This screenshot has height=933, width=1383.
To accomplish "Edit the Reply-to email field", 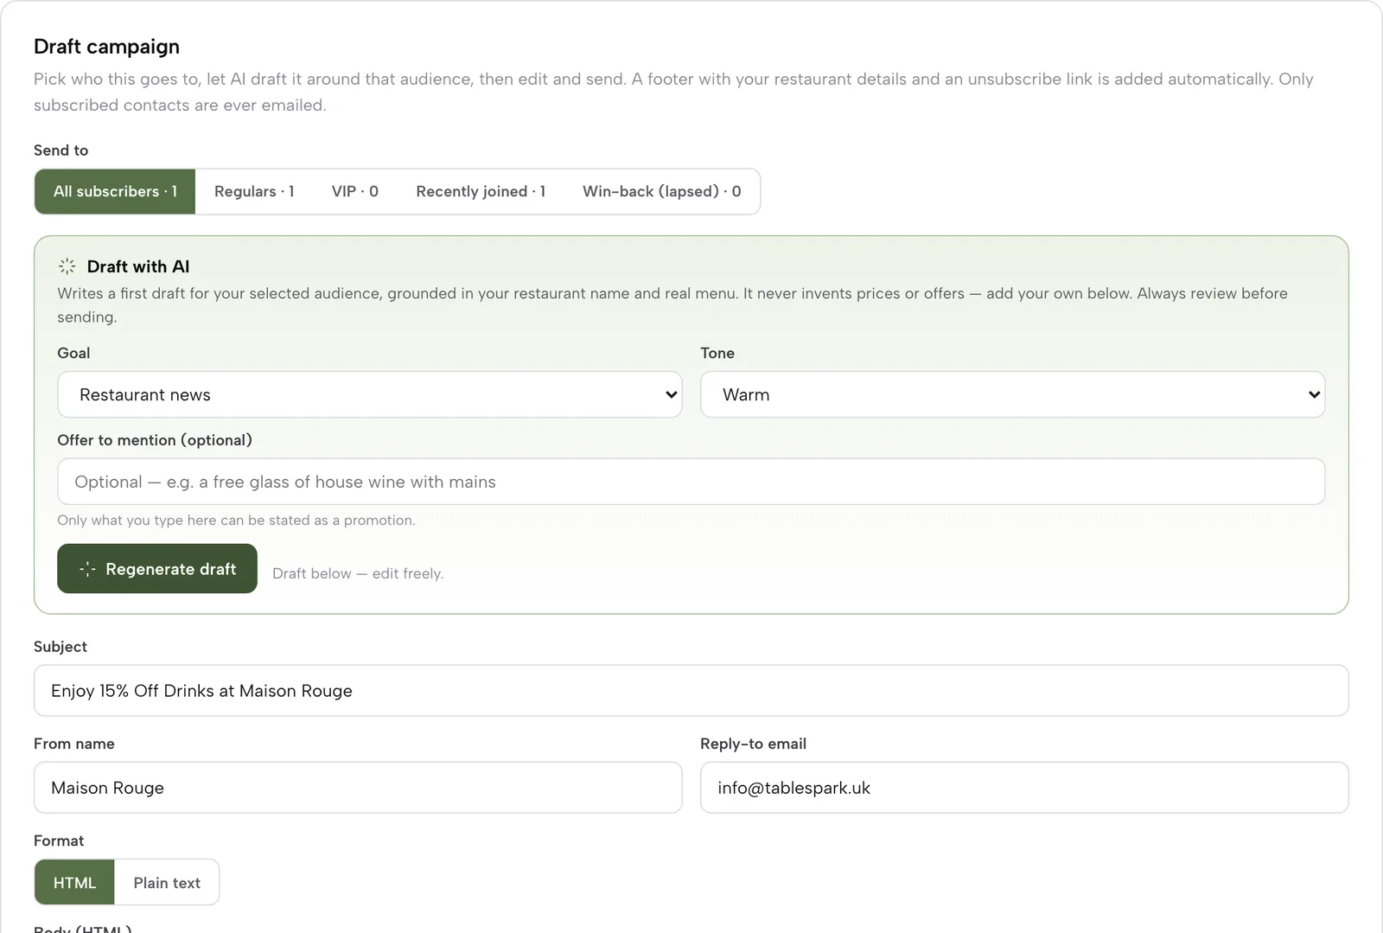I will click(1024, 787).
